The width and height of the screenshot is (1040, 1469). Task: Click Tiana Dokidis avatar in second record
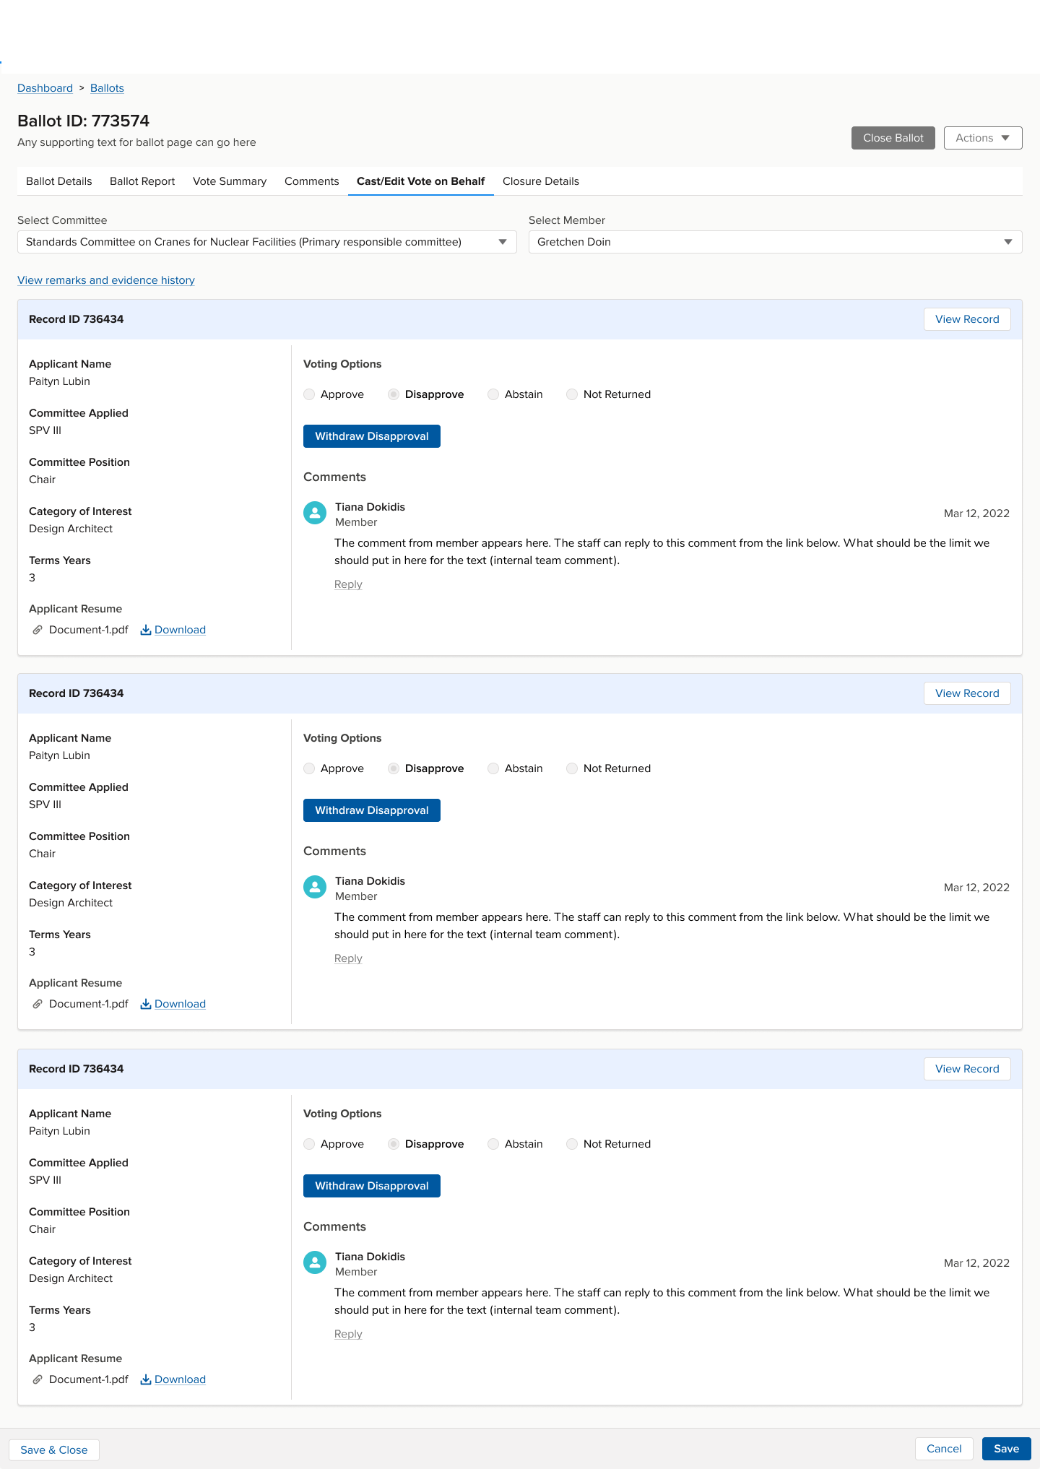click(315, 887)
